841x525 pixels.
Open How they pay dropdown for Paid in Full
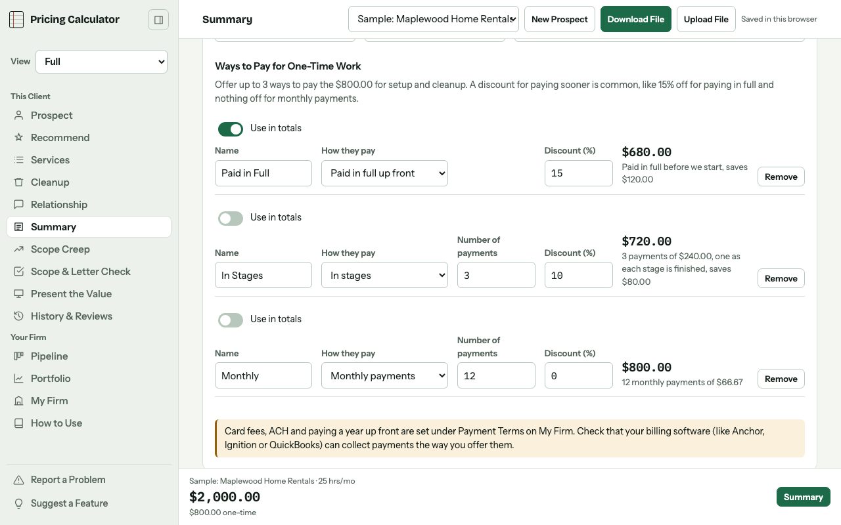[x=384, y=173]
